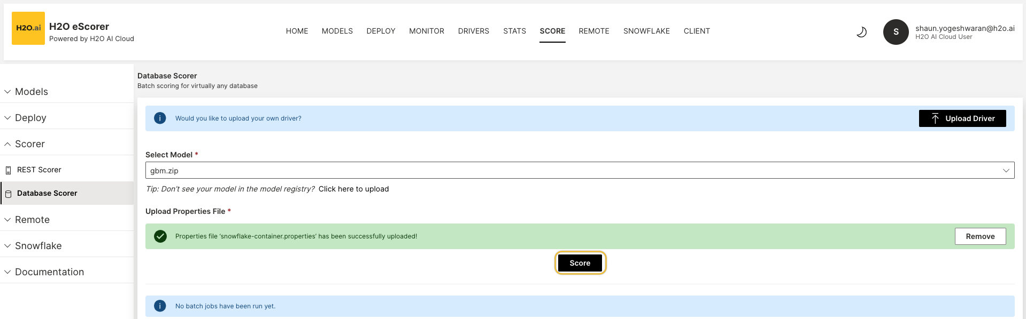Remove the uploaded properties file
Screen dimensions: 1026x319
pos(979,236)
